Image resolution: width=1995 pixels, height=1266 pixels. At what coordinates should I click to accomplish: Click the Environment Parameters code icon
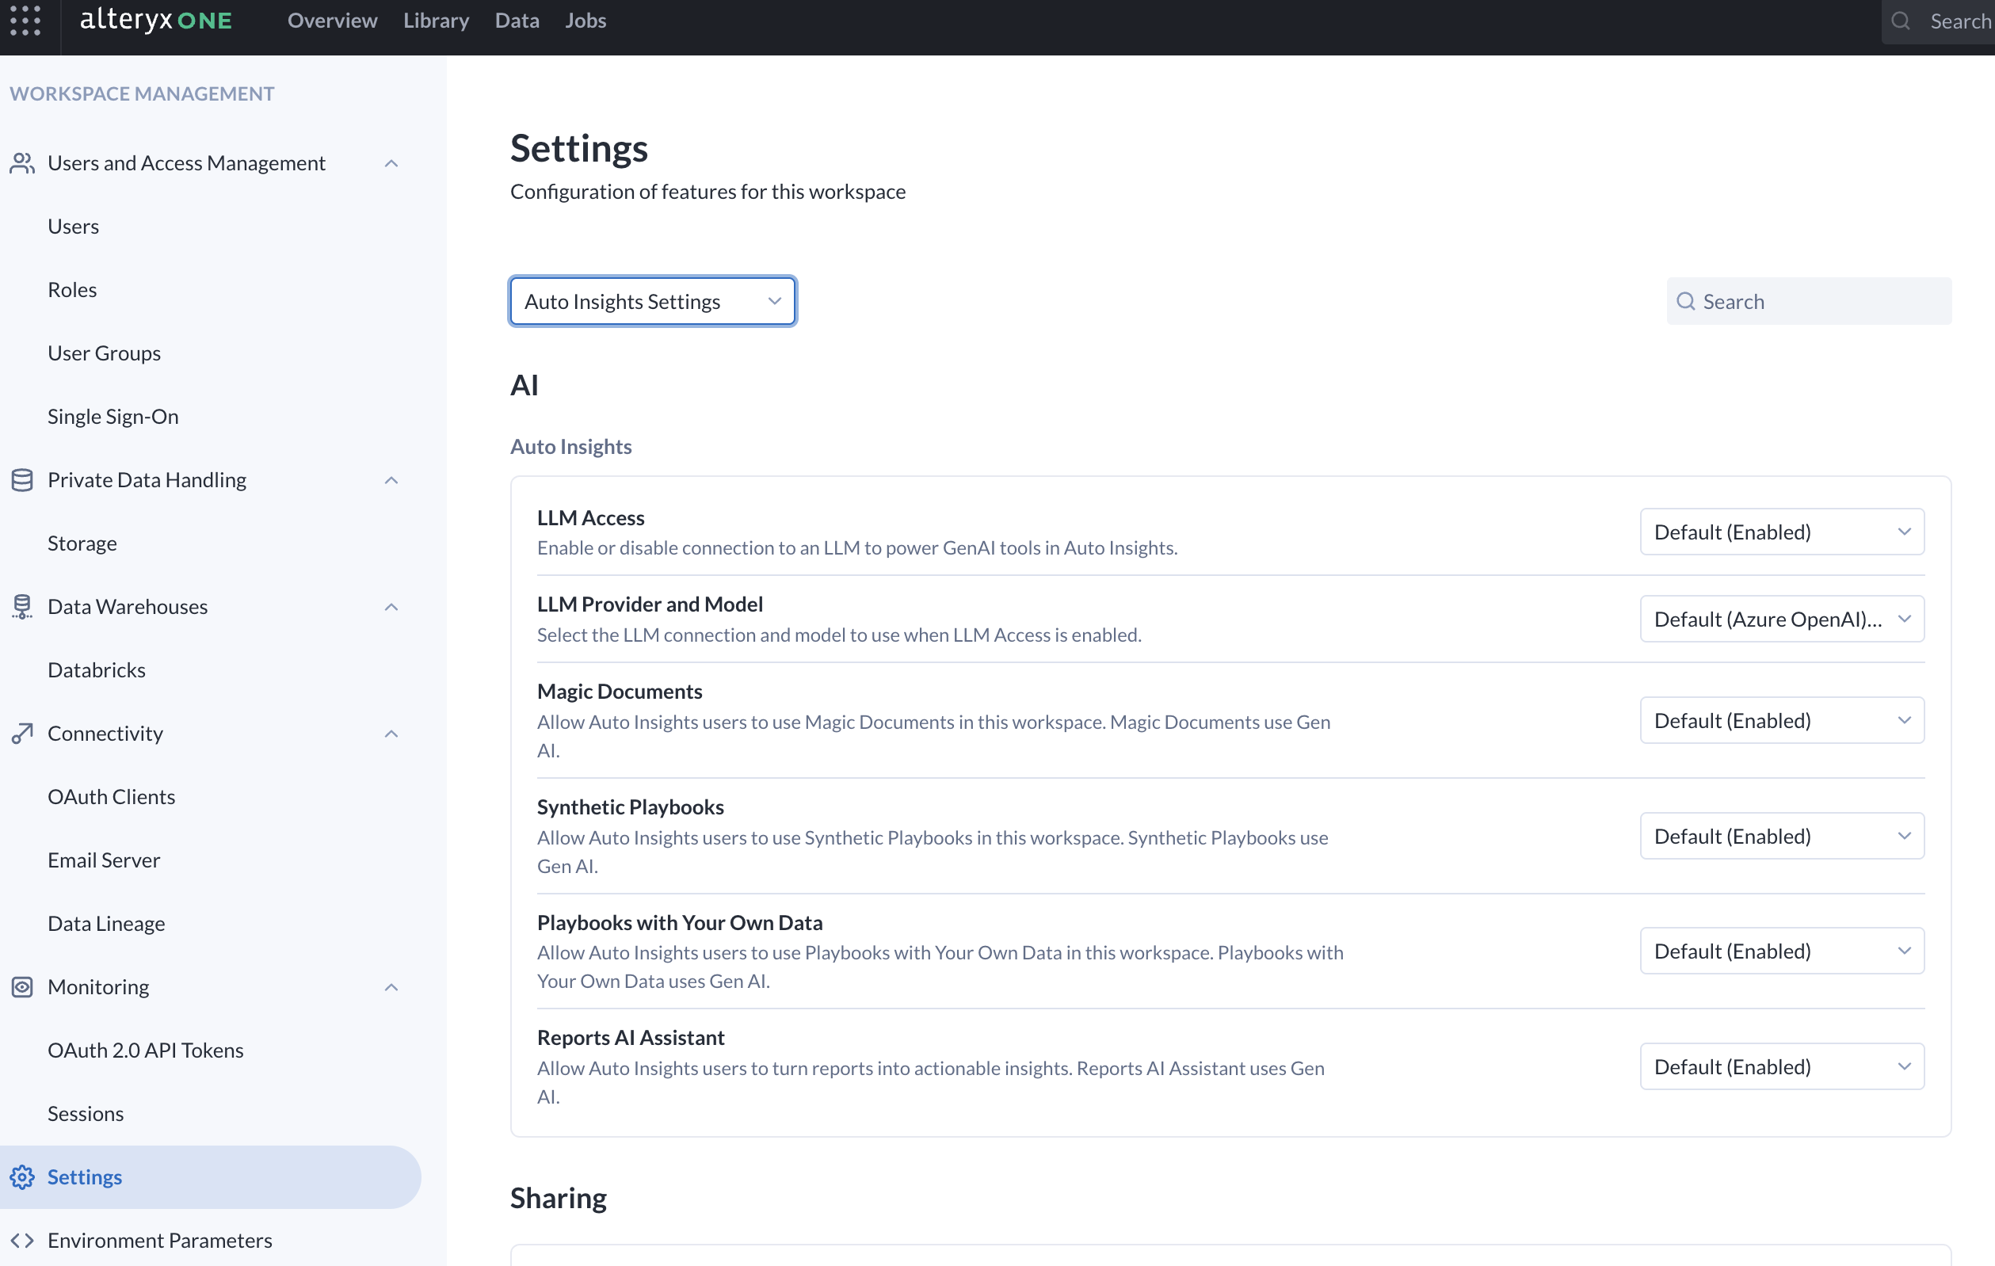click(x=21, y=1240)
